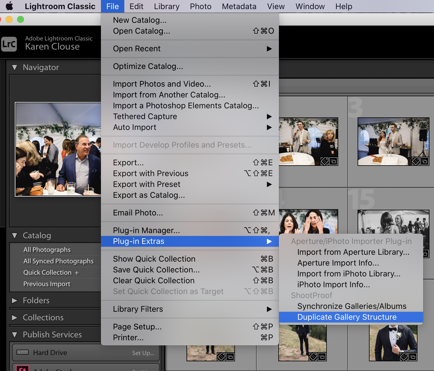This screenshot has height=371, width=434.
Task: Click Set Up for Hard Drive
Action: tap(143, 353)
